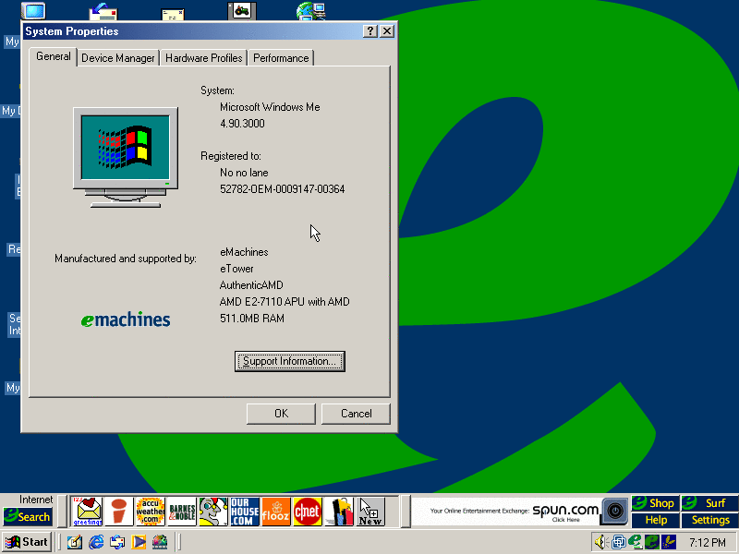Open Windows Media Player quick launch icon

[139, 542]
